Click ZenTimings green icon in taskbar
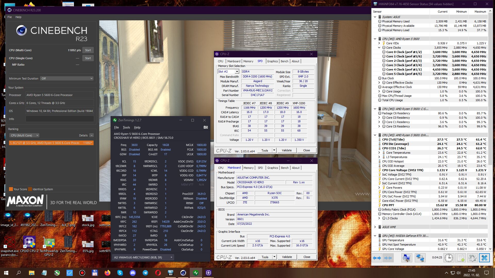 [x=196, y=273]
